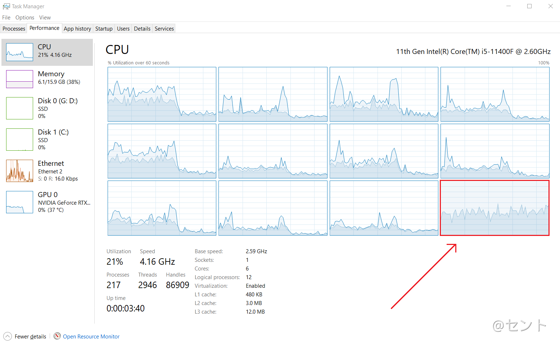Switch to the Users tab
560x346 pixels.
click(123, 29)
